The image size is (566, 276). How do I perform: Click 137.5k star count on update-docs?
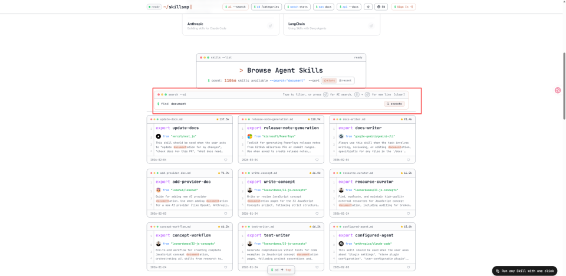point(223,119)
